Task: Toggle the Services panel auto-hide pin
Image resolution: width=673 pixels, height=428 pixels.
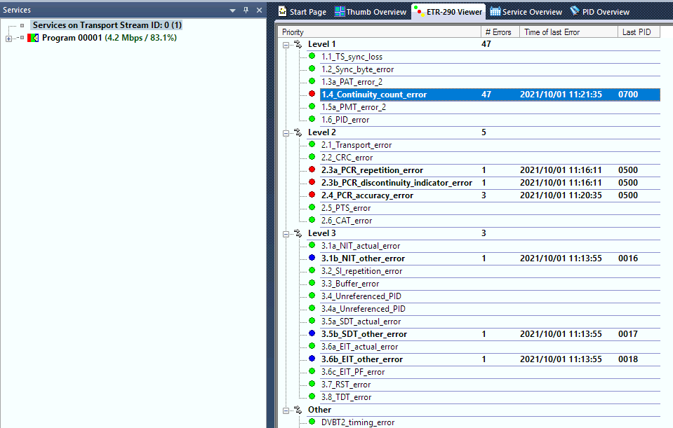Action: (x=246, y=10)
